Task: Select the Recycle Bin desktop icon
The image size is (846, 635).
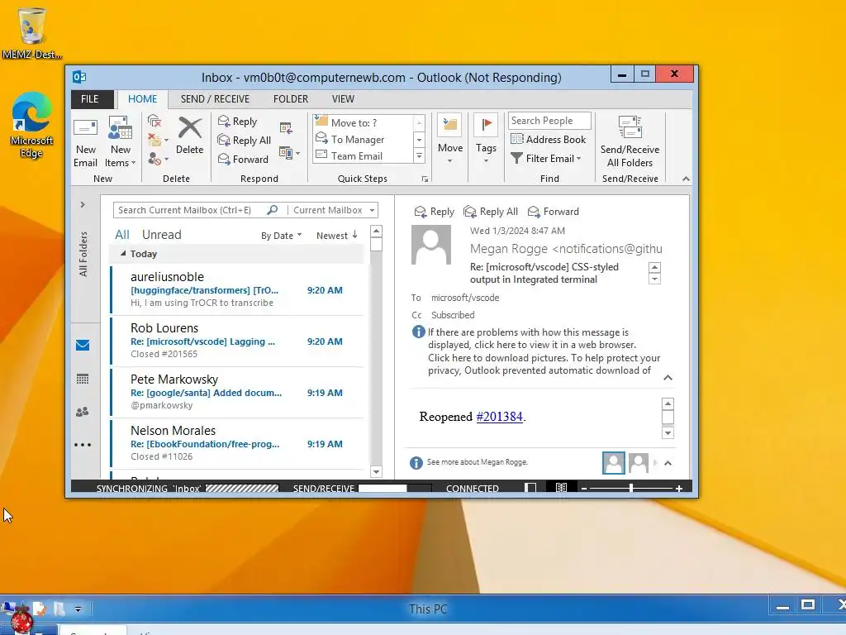Action: [x=31, y=32]
